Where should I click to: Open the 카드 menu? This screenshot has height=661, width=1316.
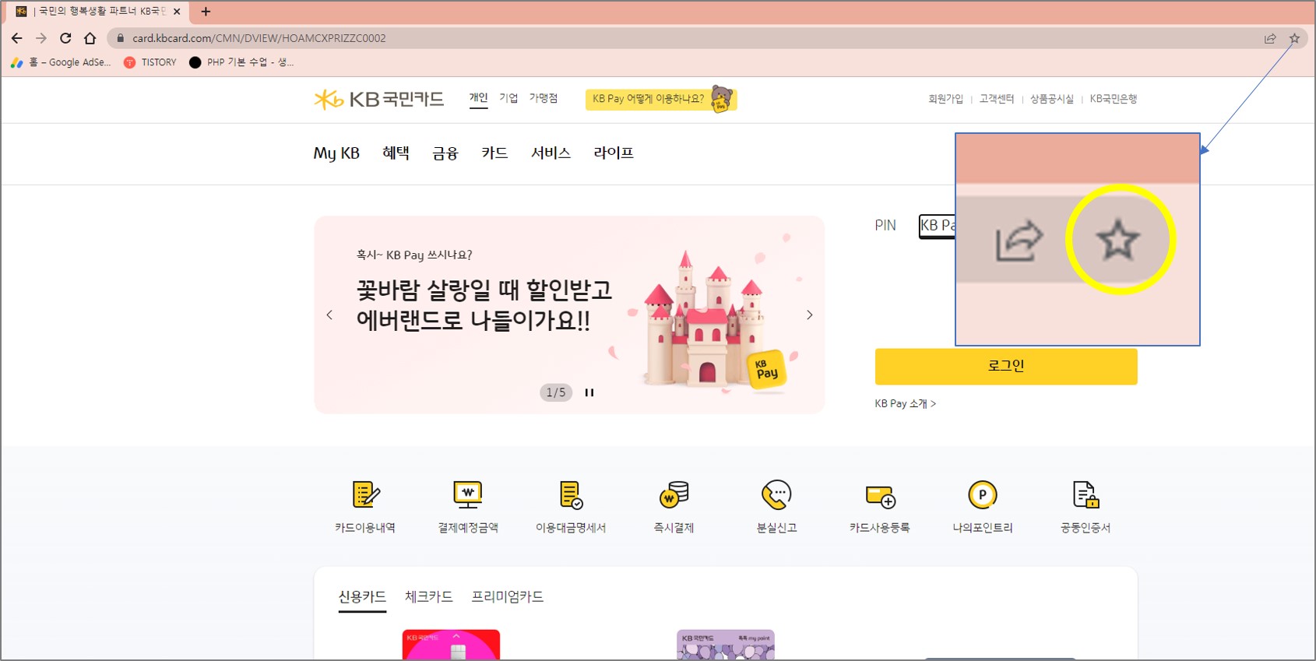coord(494,153)
